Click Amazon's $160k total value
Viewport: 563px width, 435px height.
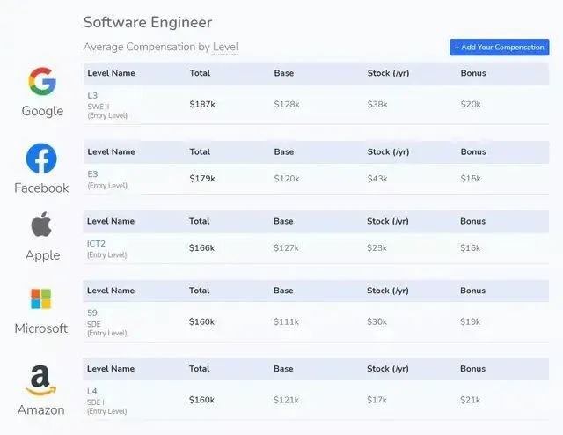(x=201, y=400)
